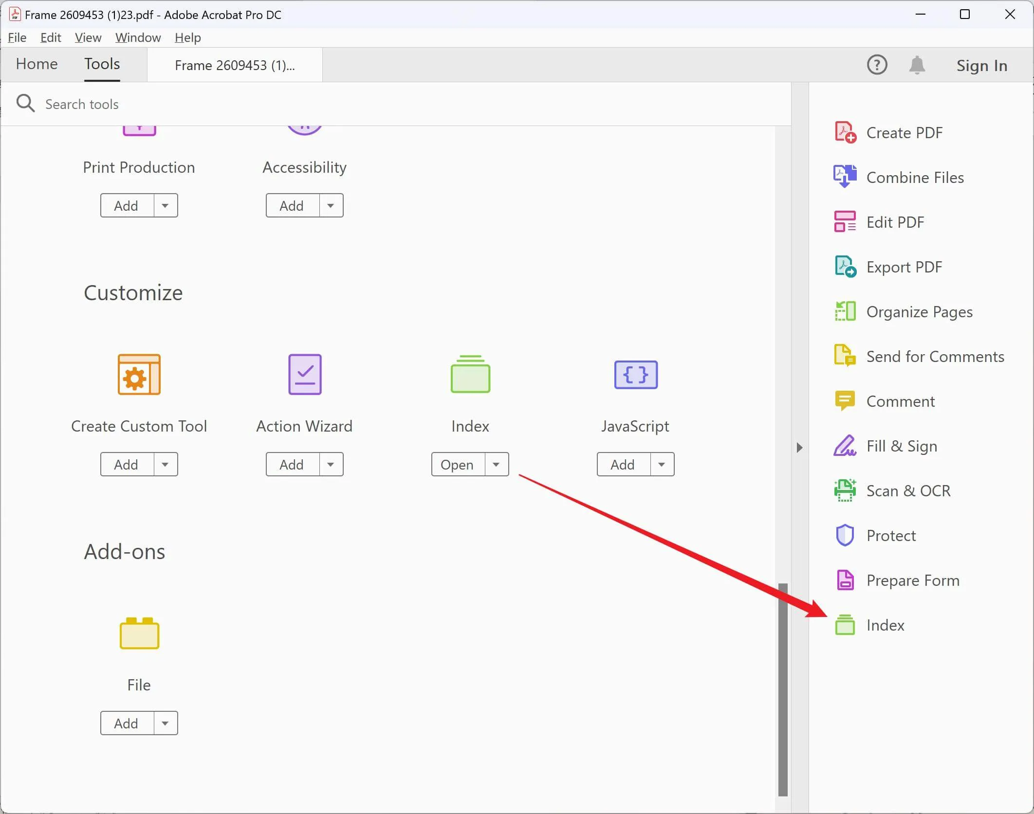The height and width of the screenshot is (814, 1034).
Task: Click the Protect icon in sidebar
Action: coord(844,535)
